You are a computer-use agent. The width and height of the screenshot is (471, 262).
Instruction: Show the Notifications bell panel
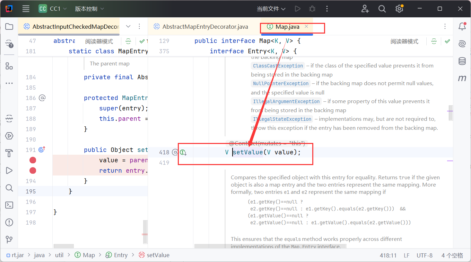pos(462,27)
